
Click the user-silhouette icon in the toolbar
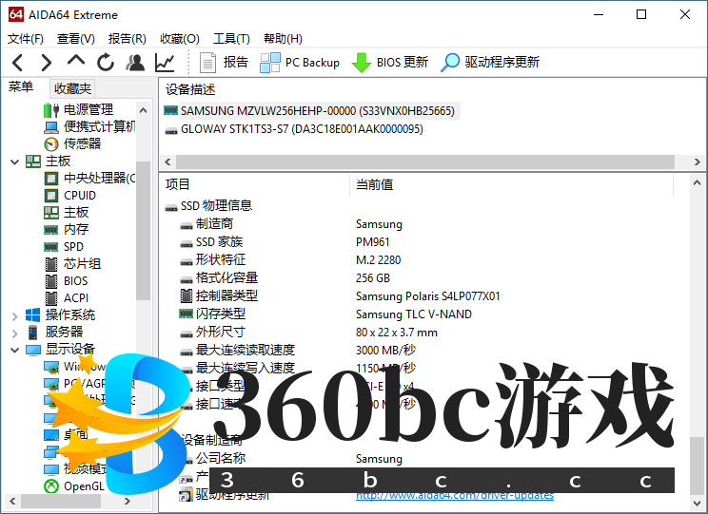(x=135, y=63)
